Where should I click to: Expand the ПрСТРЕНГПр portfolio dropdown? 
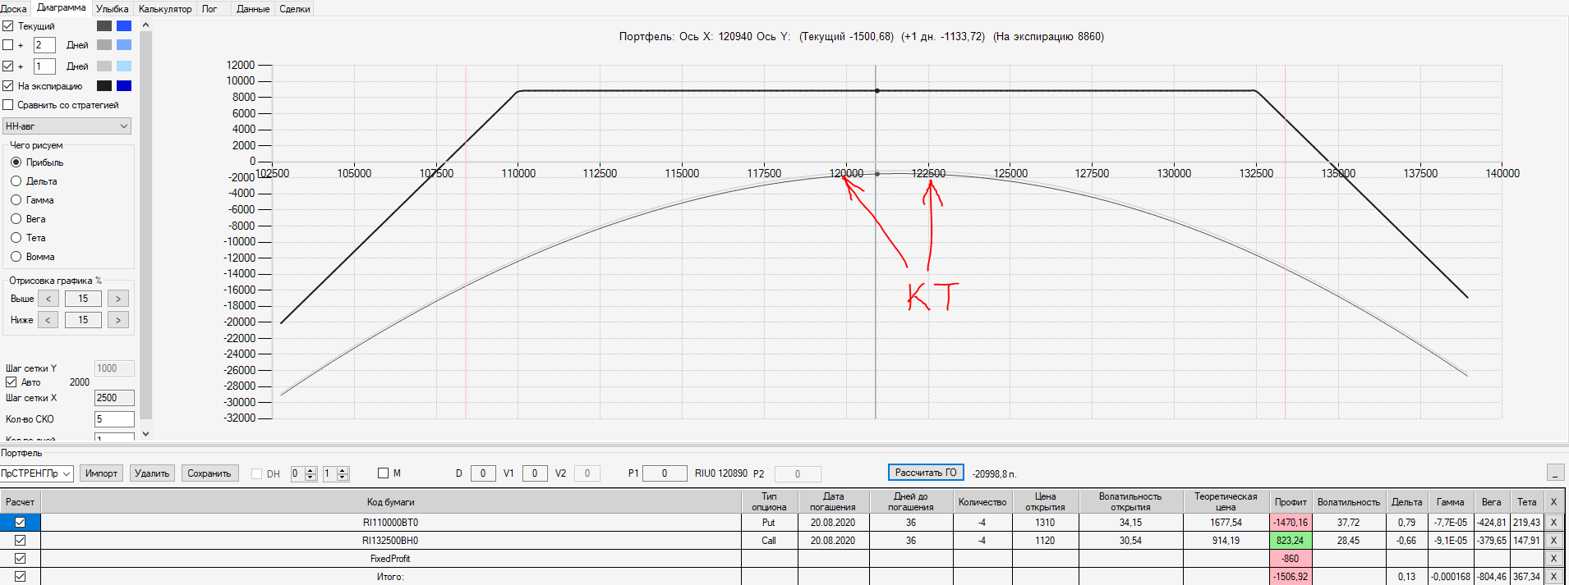pos(36,473)
